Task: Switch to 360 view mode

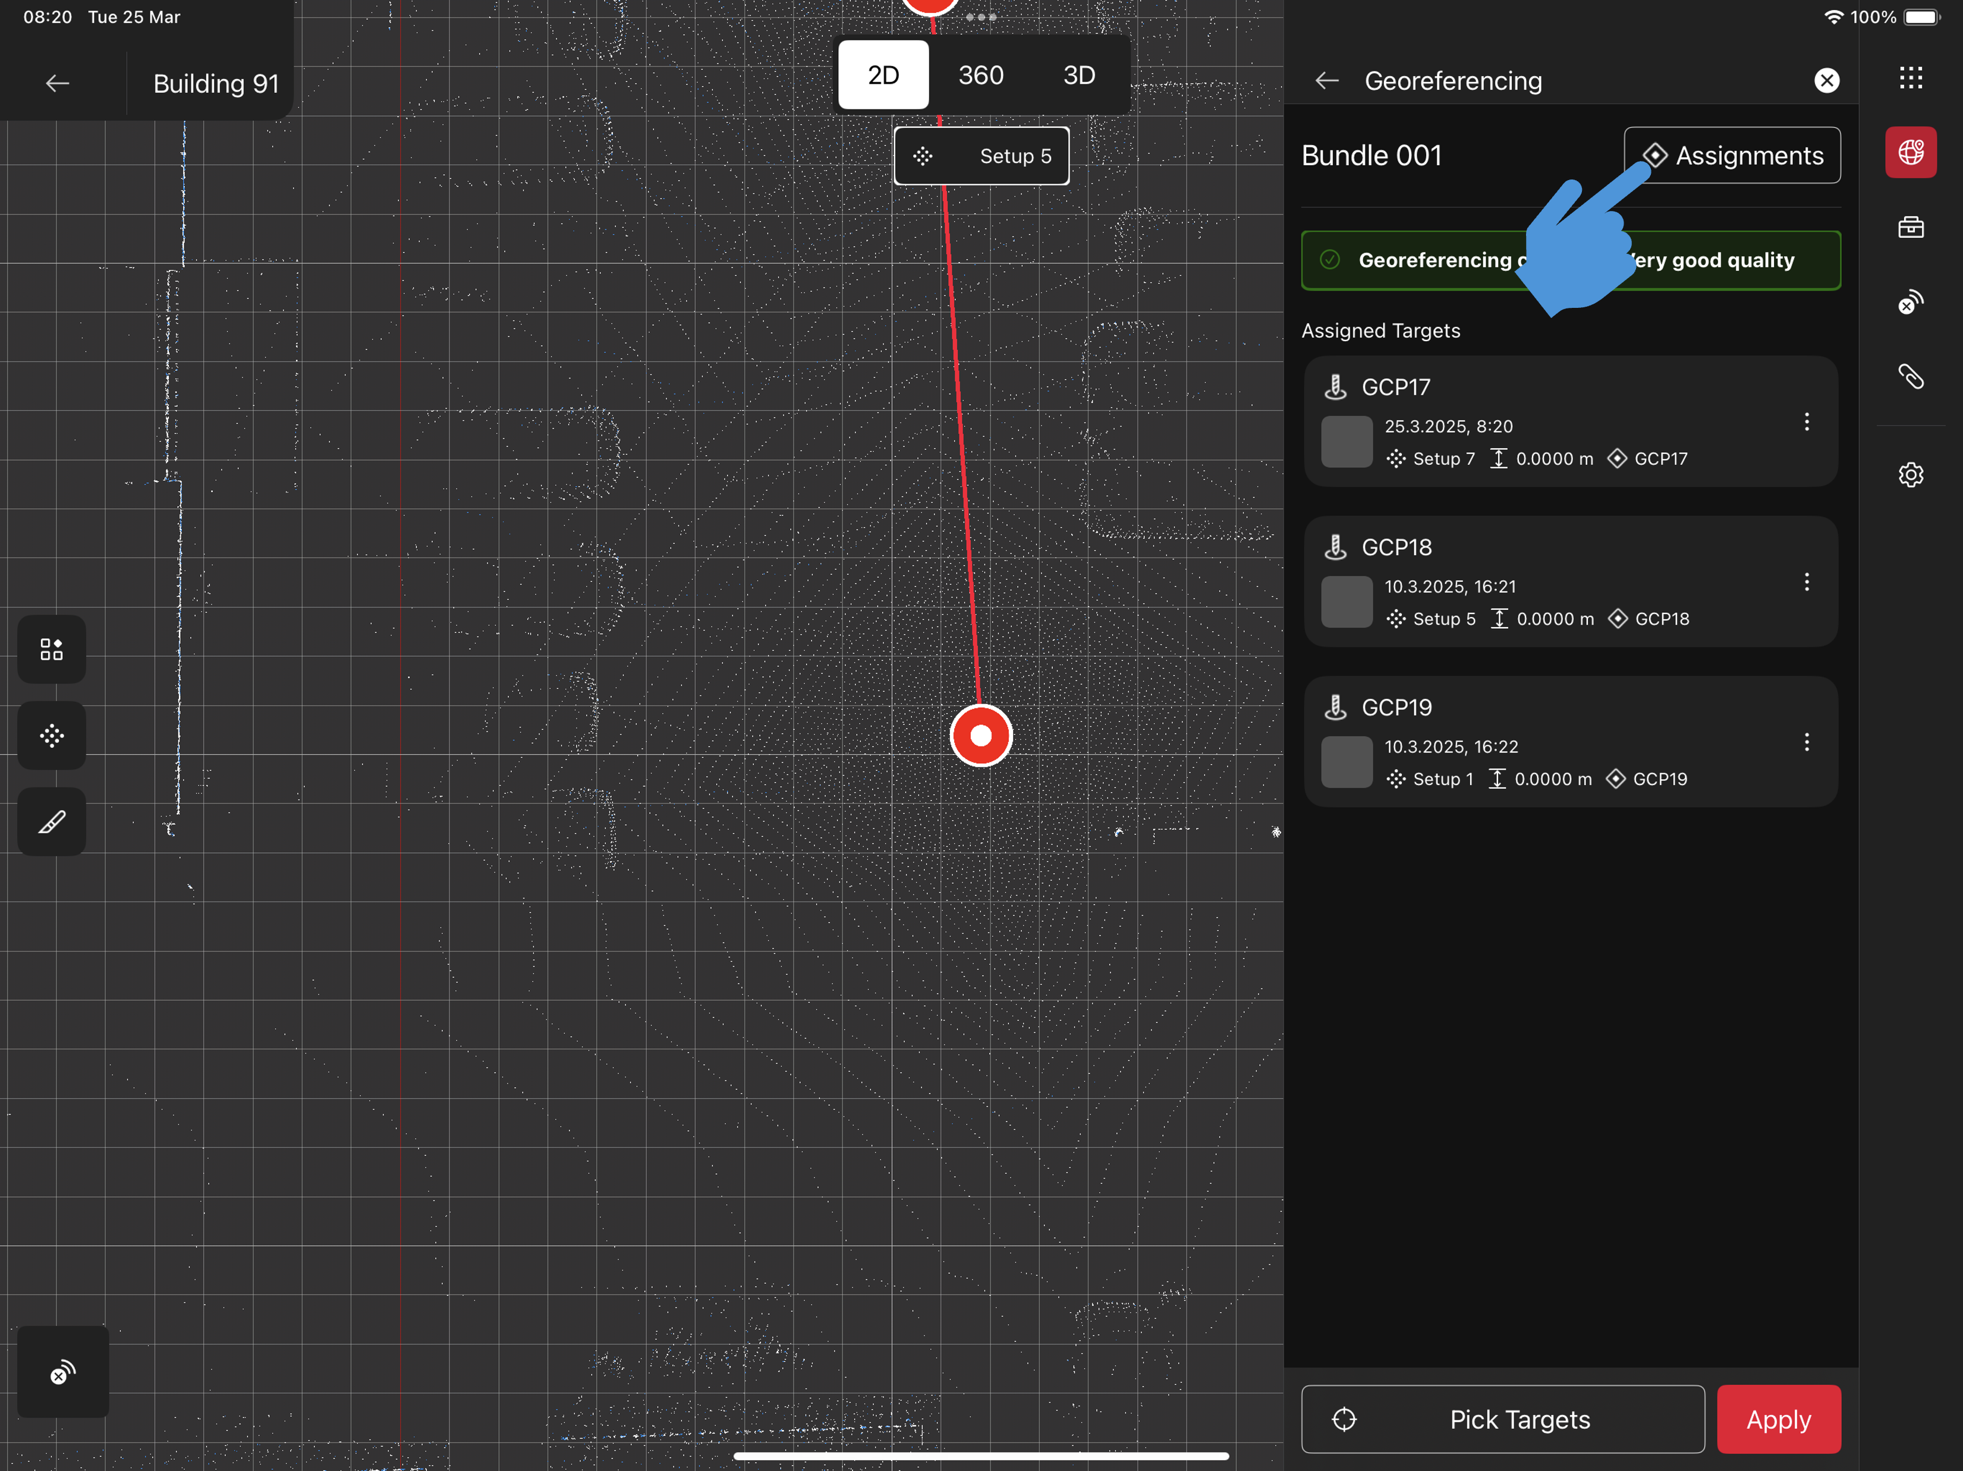Action: 981,75
